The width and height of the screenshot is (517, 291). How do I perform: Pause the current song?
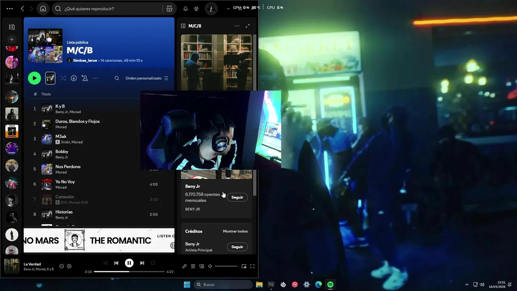click(129, 263)
